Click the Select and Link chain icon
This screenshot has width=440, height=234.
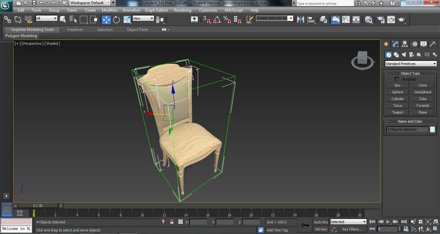pos(7,19)
